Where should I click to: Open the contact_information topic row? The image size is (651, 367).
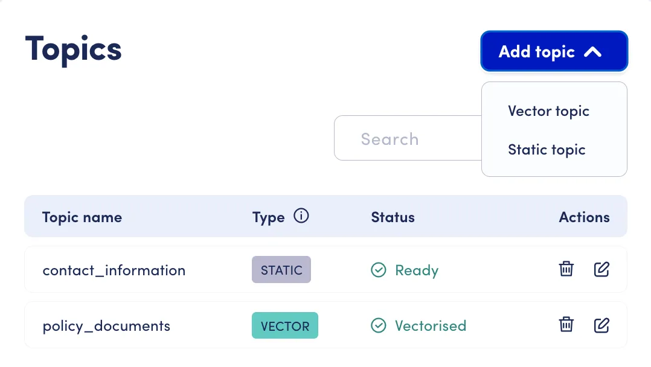point(325,269)
